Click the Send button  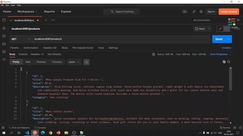pyautogui.click(x=219, y=39)
